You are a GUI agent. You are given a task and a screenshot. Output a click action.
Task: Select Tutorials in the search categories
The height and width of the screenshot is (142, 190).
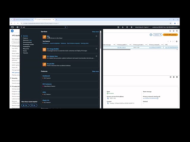pos(26,53)
